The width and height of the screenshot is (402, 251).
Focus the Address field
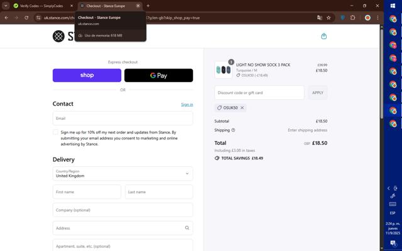(x=123, y=228)
